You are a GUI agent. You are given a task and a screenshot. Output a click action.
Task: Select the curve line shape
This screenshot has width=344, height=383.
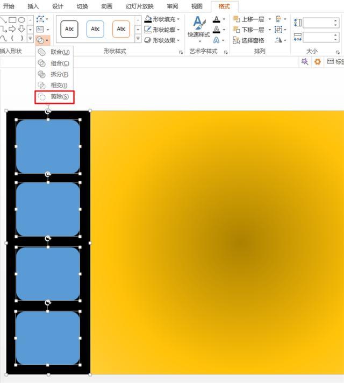(3, 38)
